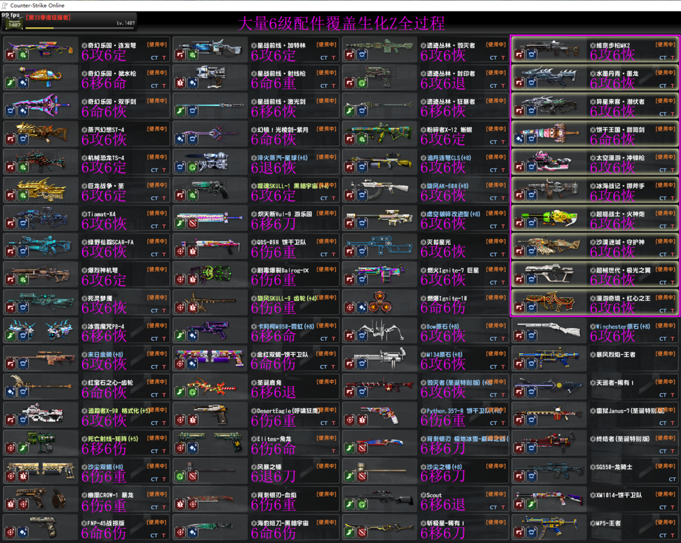This screenshot has height=543, width=681.
Task: Click green knockback icon on 风暴之锤
Action: point(180,477)
